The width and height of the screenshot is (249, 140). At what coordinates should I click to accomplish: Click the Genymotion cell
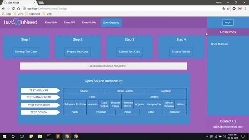tap(154, 104)
